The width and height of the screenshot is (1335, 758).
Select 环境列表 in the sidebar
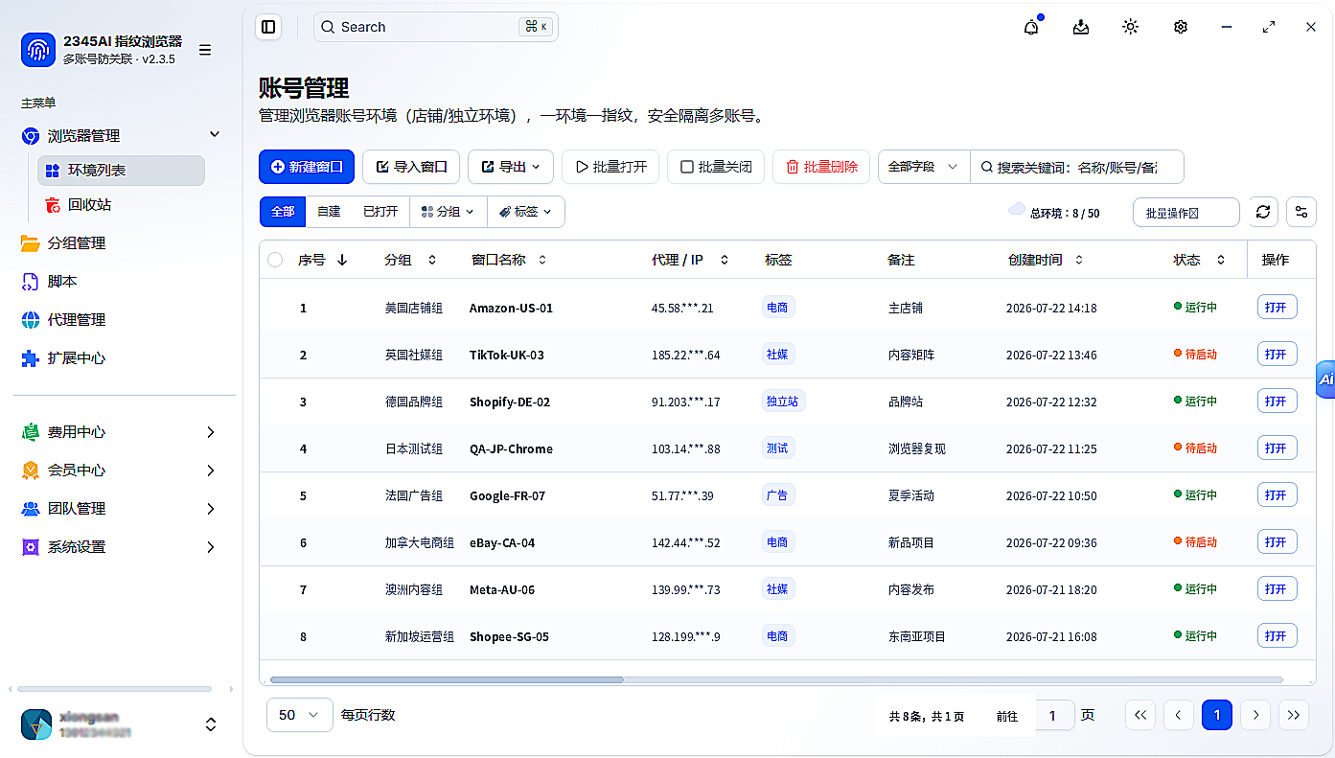click(121, 170)
